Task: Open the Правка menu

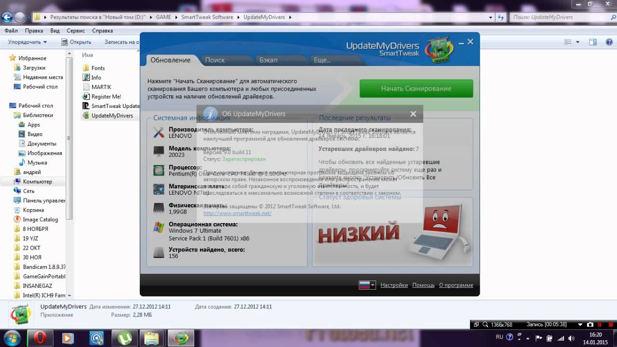Action: 34,30
